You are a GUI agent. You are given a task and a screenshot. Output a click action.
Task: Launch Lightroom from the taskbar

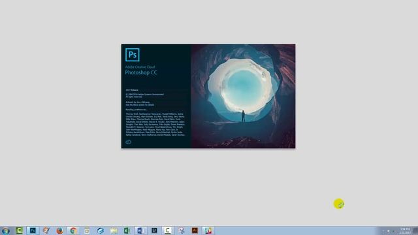coord(154,230)
